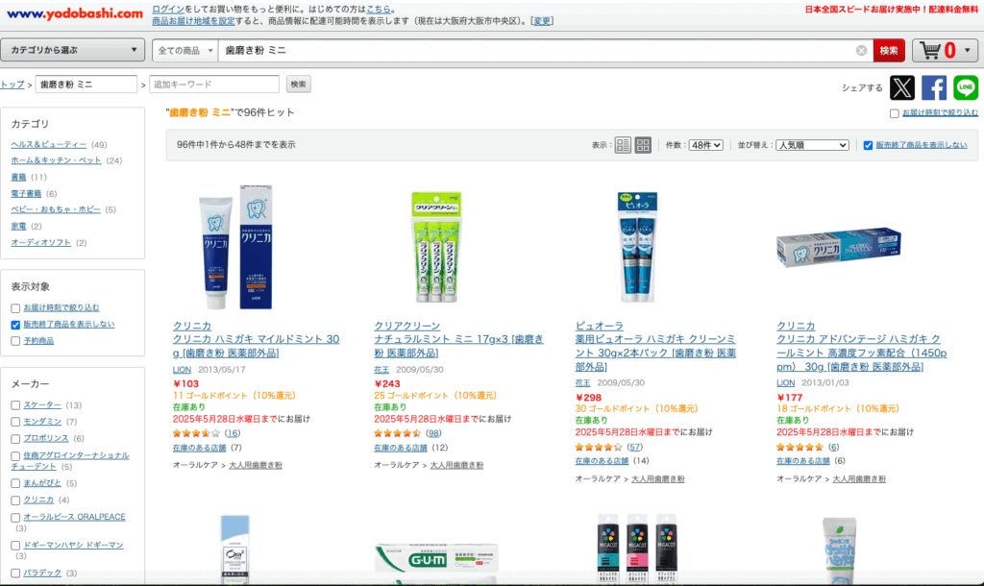View 16 reviews of Clinica Mild Mint
Image resolution: width=984 pixels, height=586 pixels.
click(233, 433)
